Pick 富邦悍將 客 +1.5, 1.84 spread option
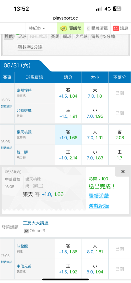 [68, 93]
